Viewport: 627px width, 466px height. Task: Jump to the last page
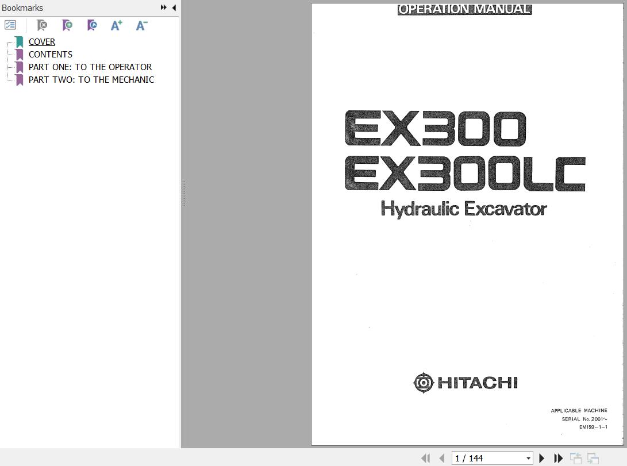coord(558,458)
